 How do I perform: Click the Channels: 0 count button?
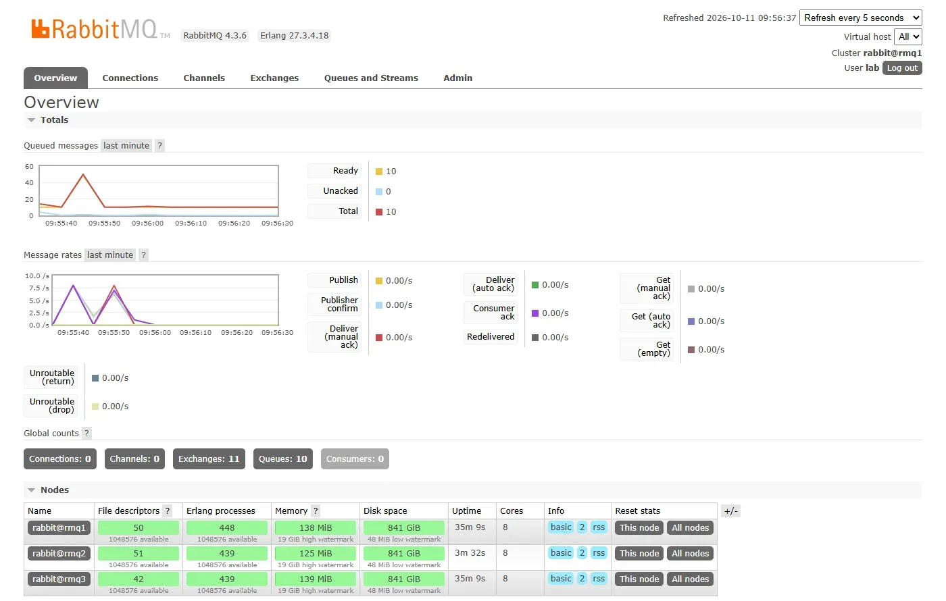coord(134,459)
